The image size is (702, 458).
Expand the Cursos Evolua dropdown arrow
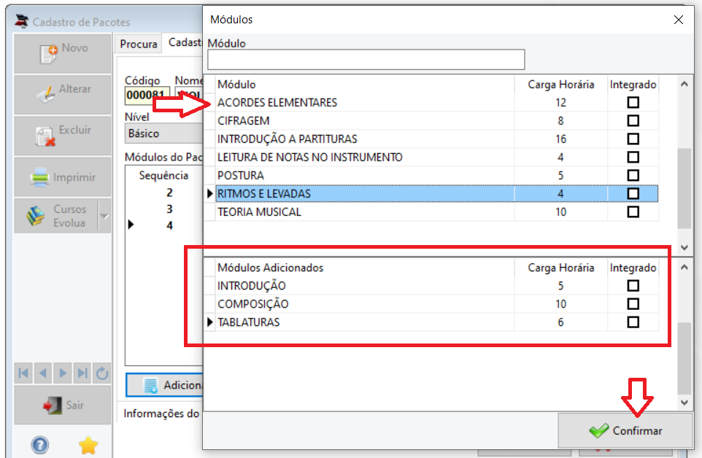[104, 216]
